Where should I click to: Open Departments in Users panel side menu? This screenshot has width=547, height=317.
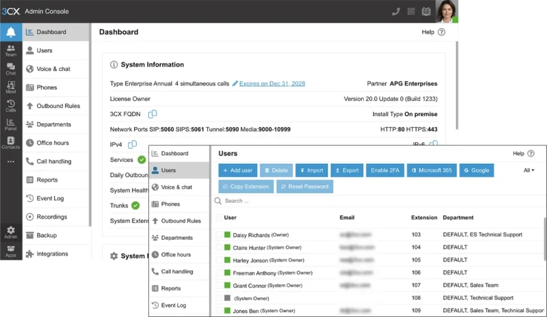[x=180, y=238]
